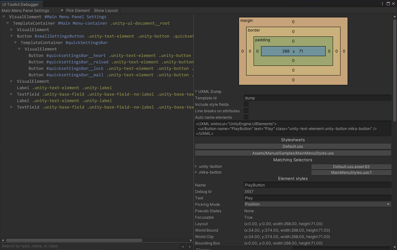
Task: Go to next search result arrow
Action: point(190,246)
